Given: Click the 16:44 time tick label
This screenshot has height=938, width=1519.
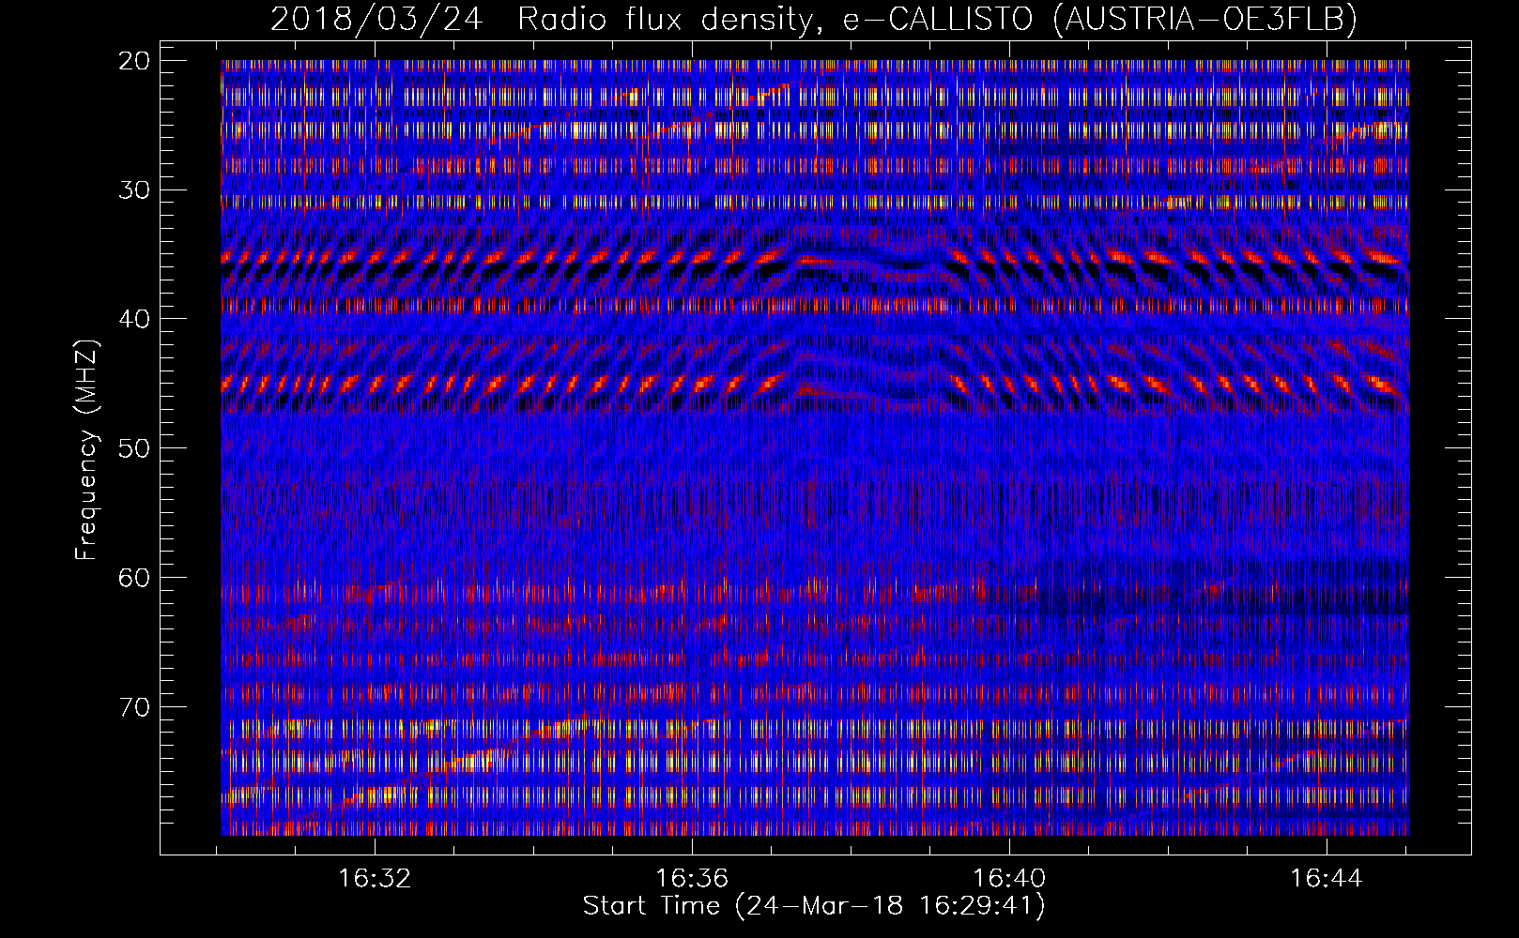Looking at the screenshot, I should pyautogui.click(x=1326, y=879).
